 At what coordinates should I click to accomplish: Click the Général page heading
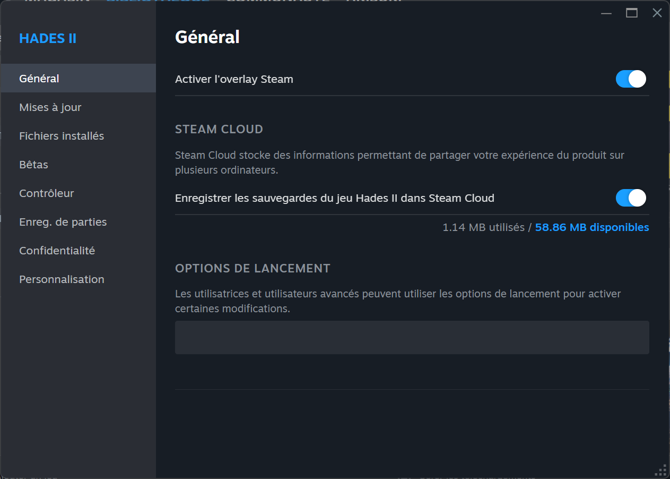207,37
